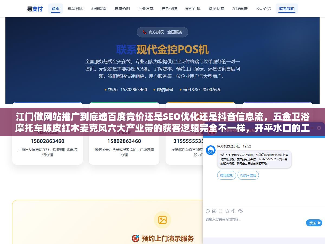Click the screenshot capture icon in chat
Screen dimensions: 325x244
point(221,211)
